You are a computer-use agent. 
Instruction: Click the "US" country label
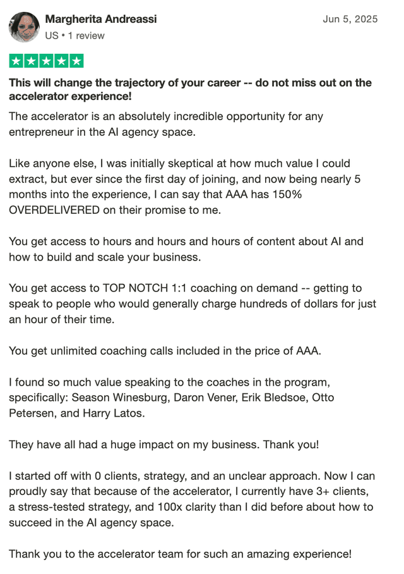point(52,35)
